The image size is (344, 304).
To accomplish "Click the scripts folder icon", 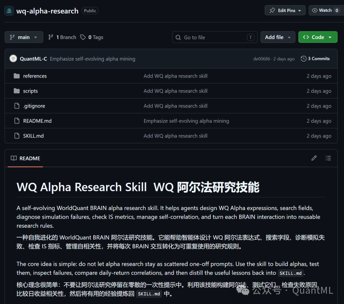I will (17, 91).
